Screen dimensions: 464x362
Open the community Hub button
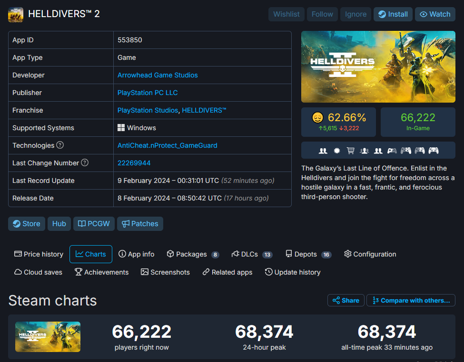pyautogui.click(x=59, y=224)
